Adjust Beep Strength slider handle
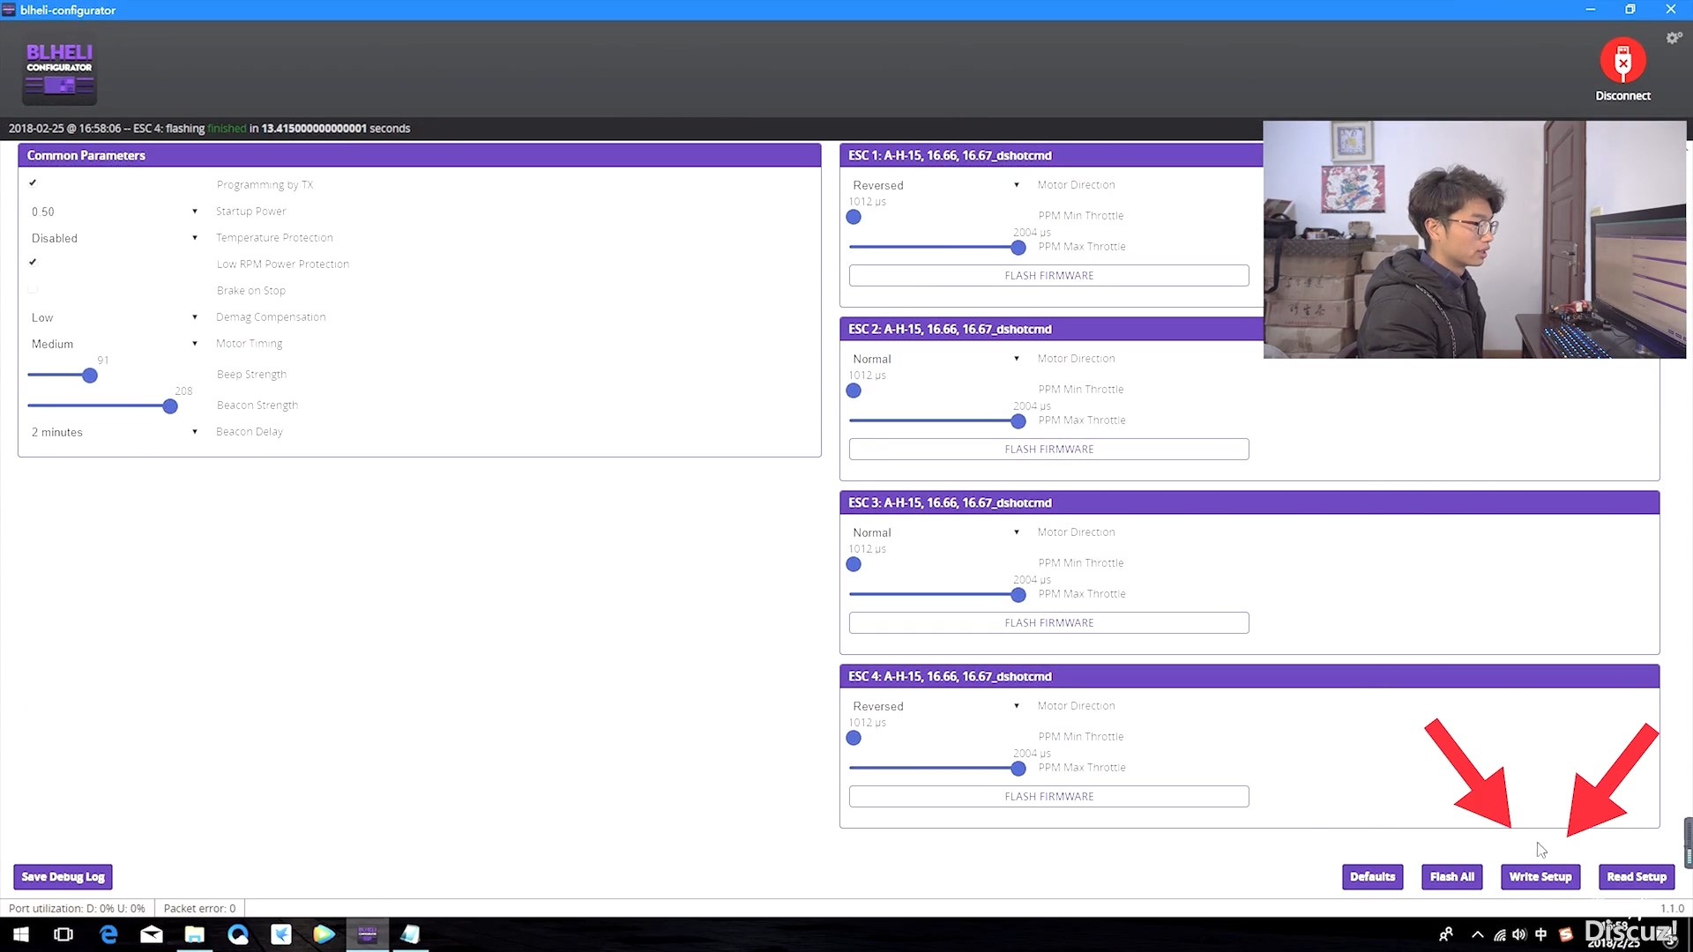Image resolution: width=1693 pixels, height=952 pixels. click(90, 376)
